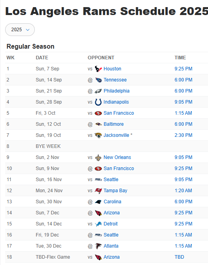Viewport: 208px width, 265px height.
Task: Click the Indianapolis Colts horseshoe logo
Action: click(x=98, y=102)
